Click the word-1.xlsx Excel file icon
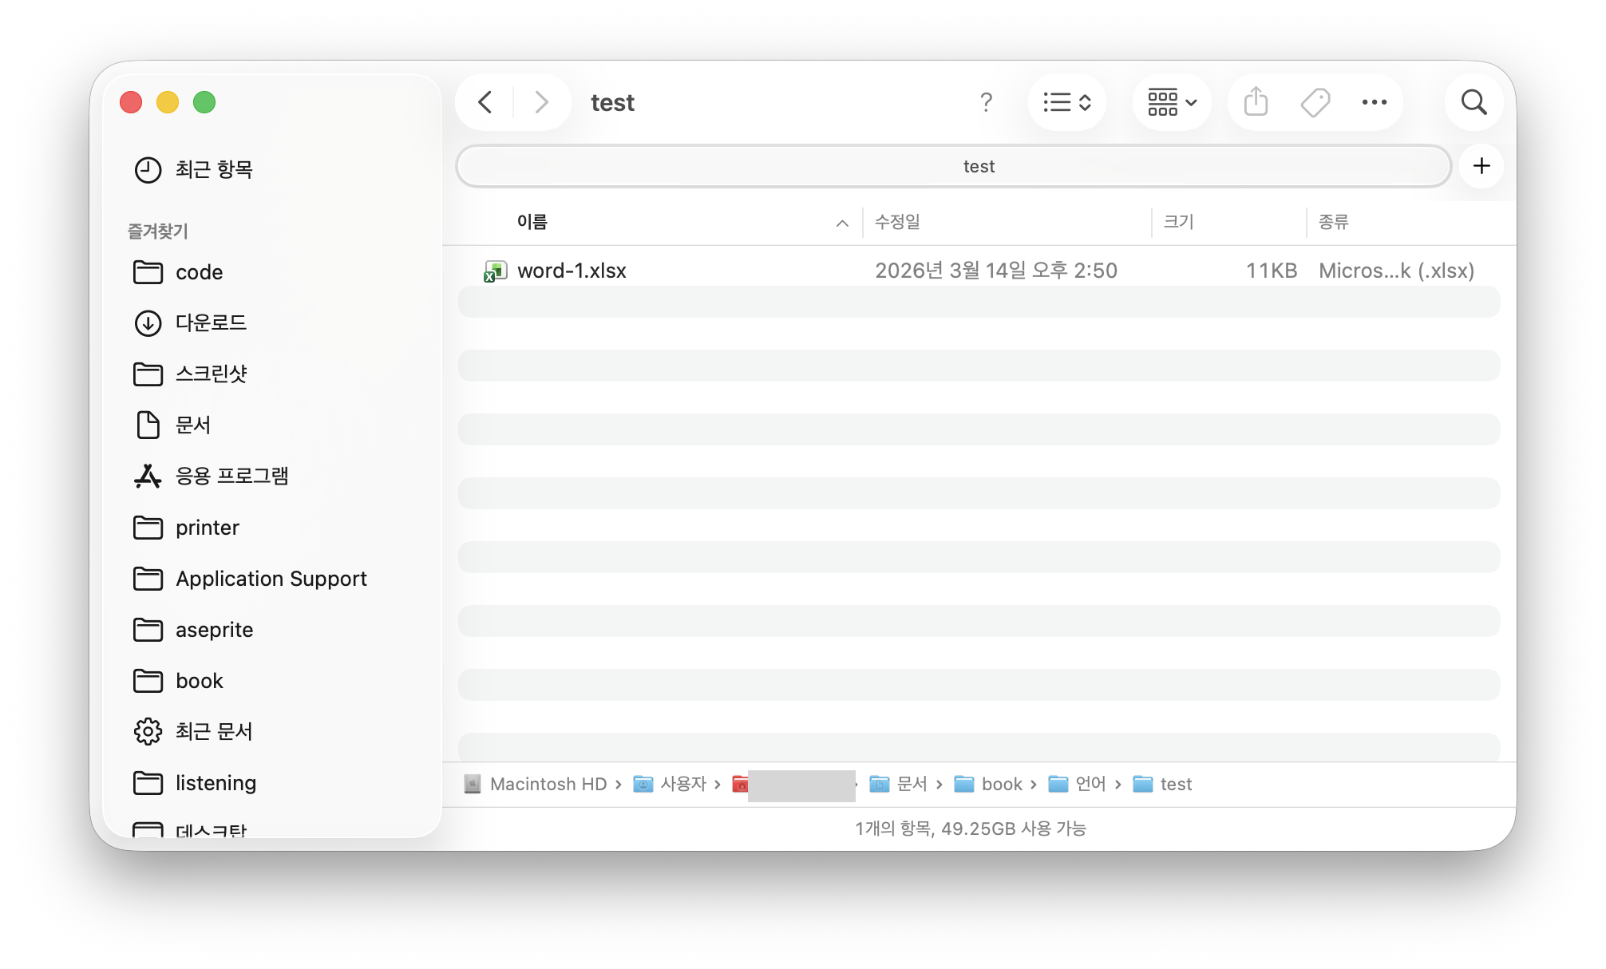Image resolution: width=1606 pixels, height=969 pixels. (x=495, y=271)
